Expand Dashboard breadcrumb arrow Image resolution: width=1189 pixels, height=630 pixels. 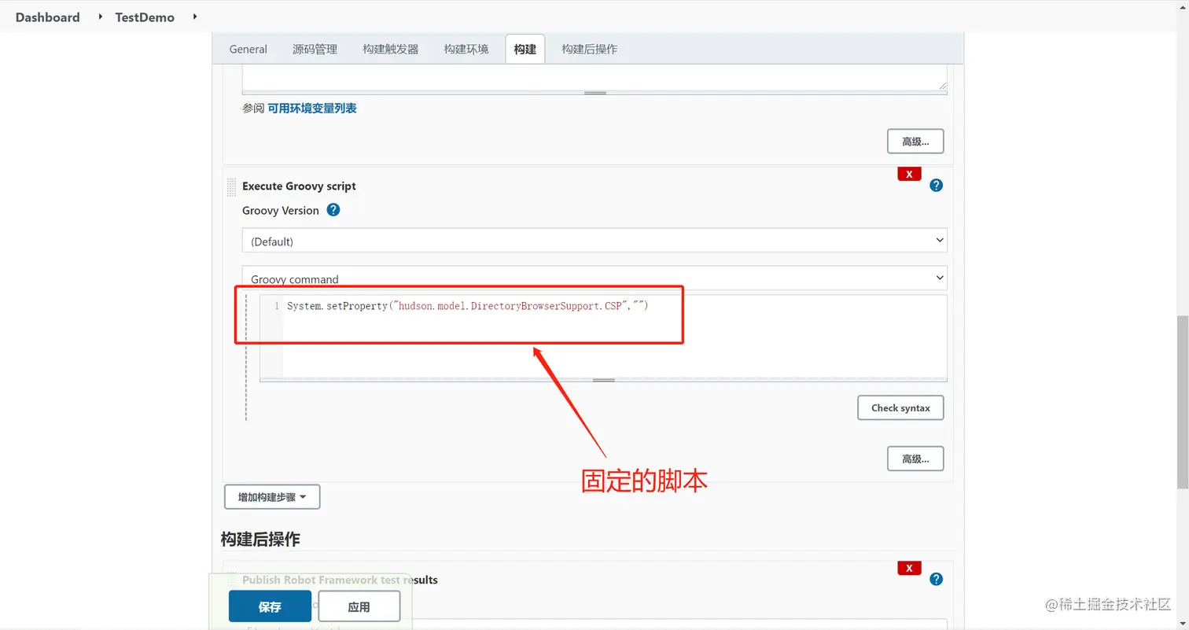click(100, 17)
